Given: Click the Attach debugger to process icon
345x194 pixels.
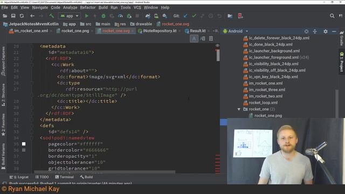Looking at the screenshot, I should click(x=129, y=16).
